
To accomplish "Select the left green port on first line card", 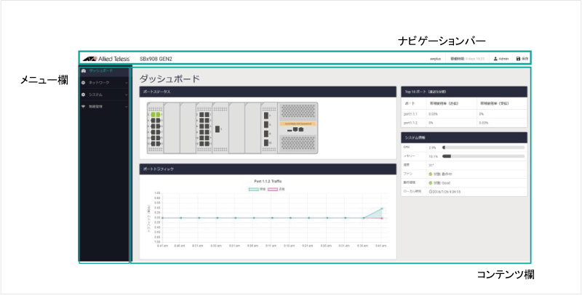I will pyautogui.click(x=153, y=115).
